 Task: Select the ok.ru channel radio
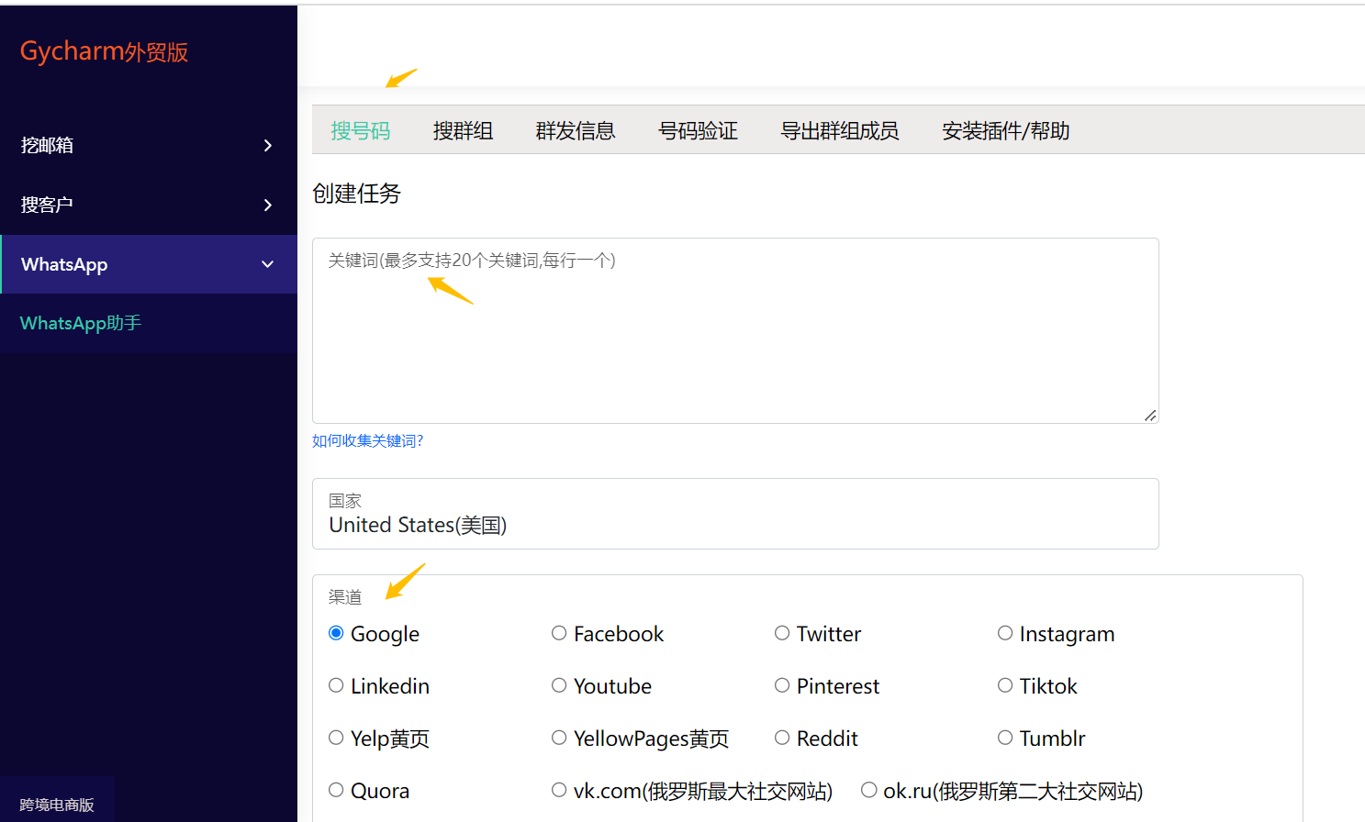pos(868,790)
